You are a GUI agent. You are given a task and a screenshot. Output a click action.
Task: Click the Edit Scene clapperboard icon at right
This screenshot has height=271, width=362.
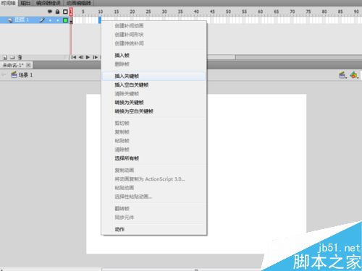coord(342,75)
